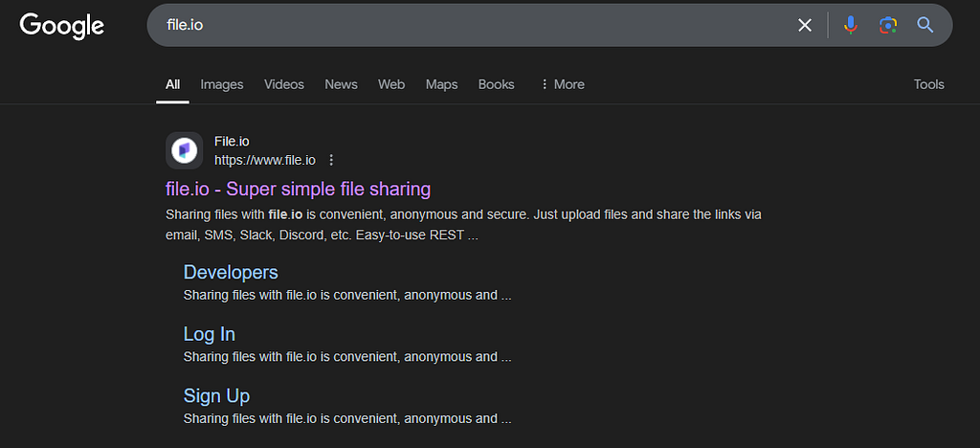Switch to the Web tab

(391, 84)
